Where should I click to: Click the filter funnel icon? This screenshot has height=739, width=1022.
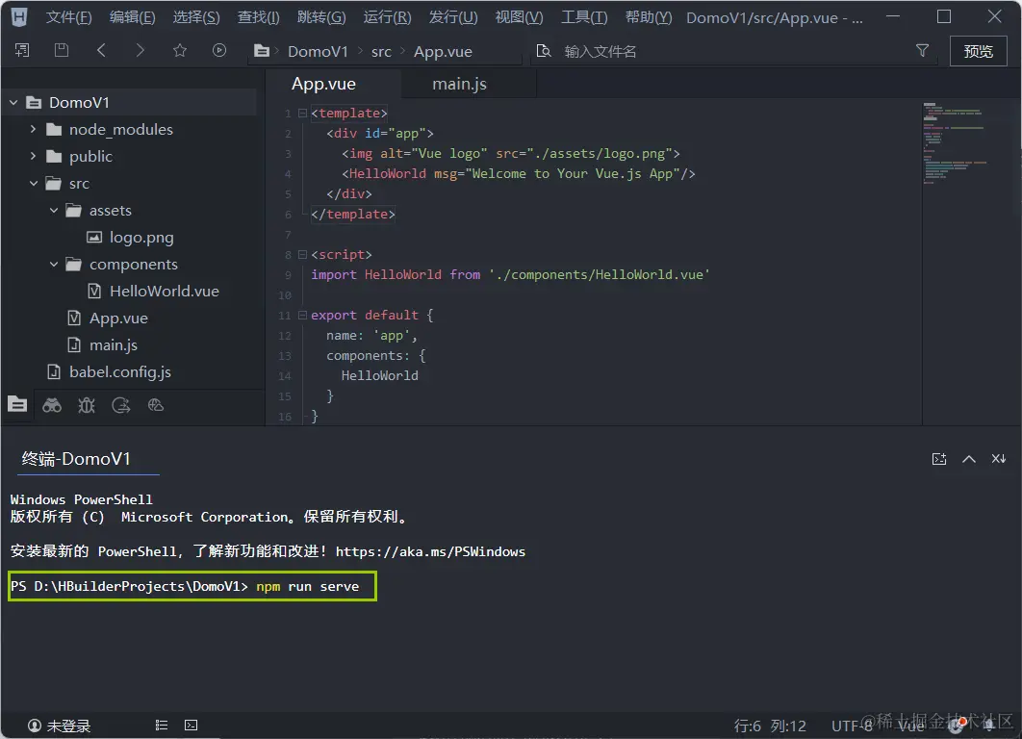922,50
